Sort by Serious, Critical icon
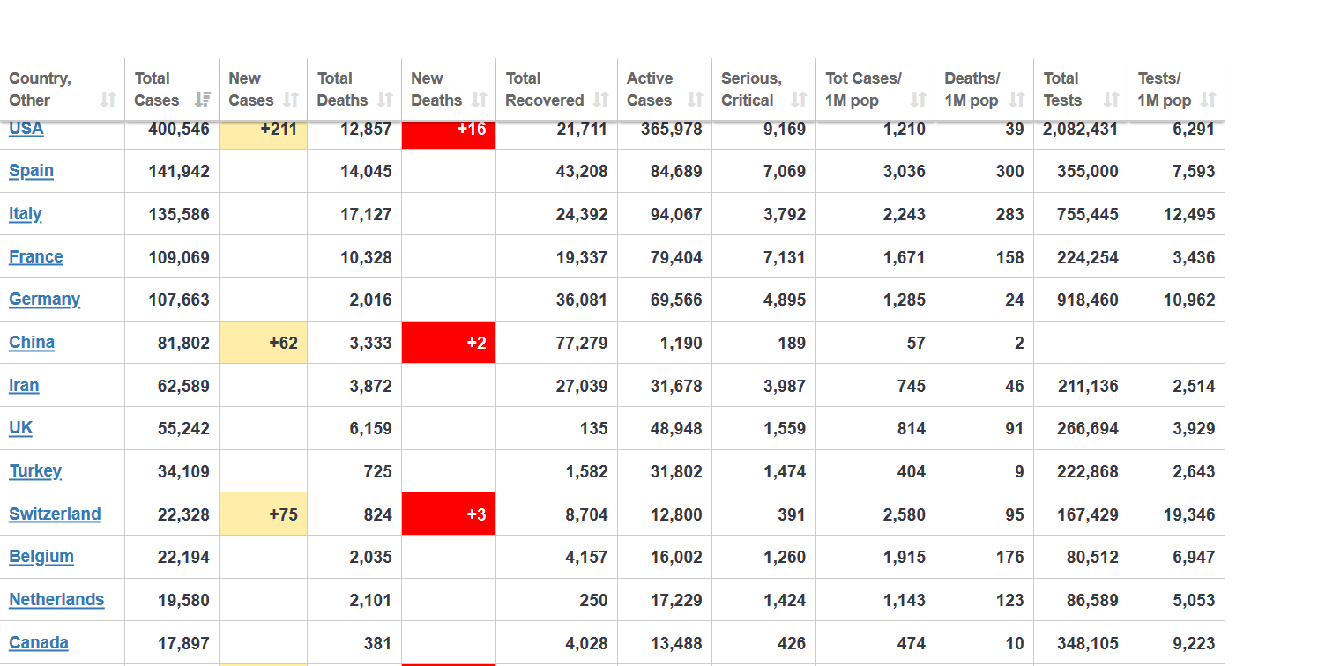Screen dimensions: 1318x666 coord(799,100)
